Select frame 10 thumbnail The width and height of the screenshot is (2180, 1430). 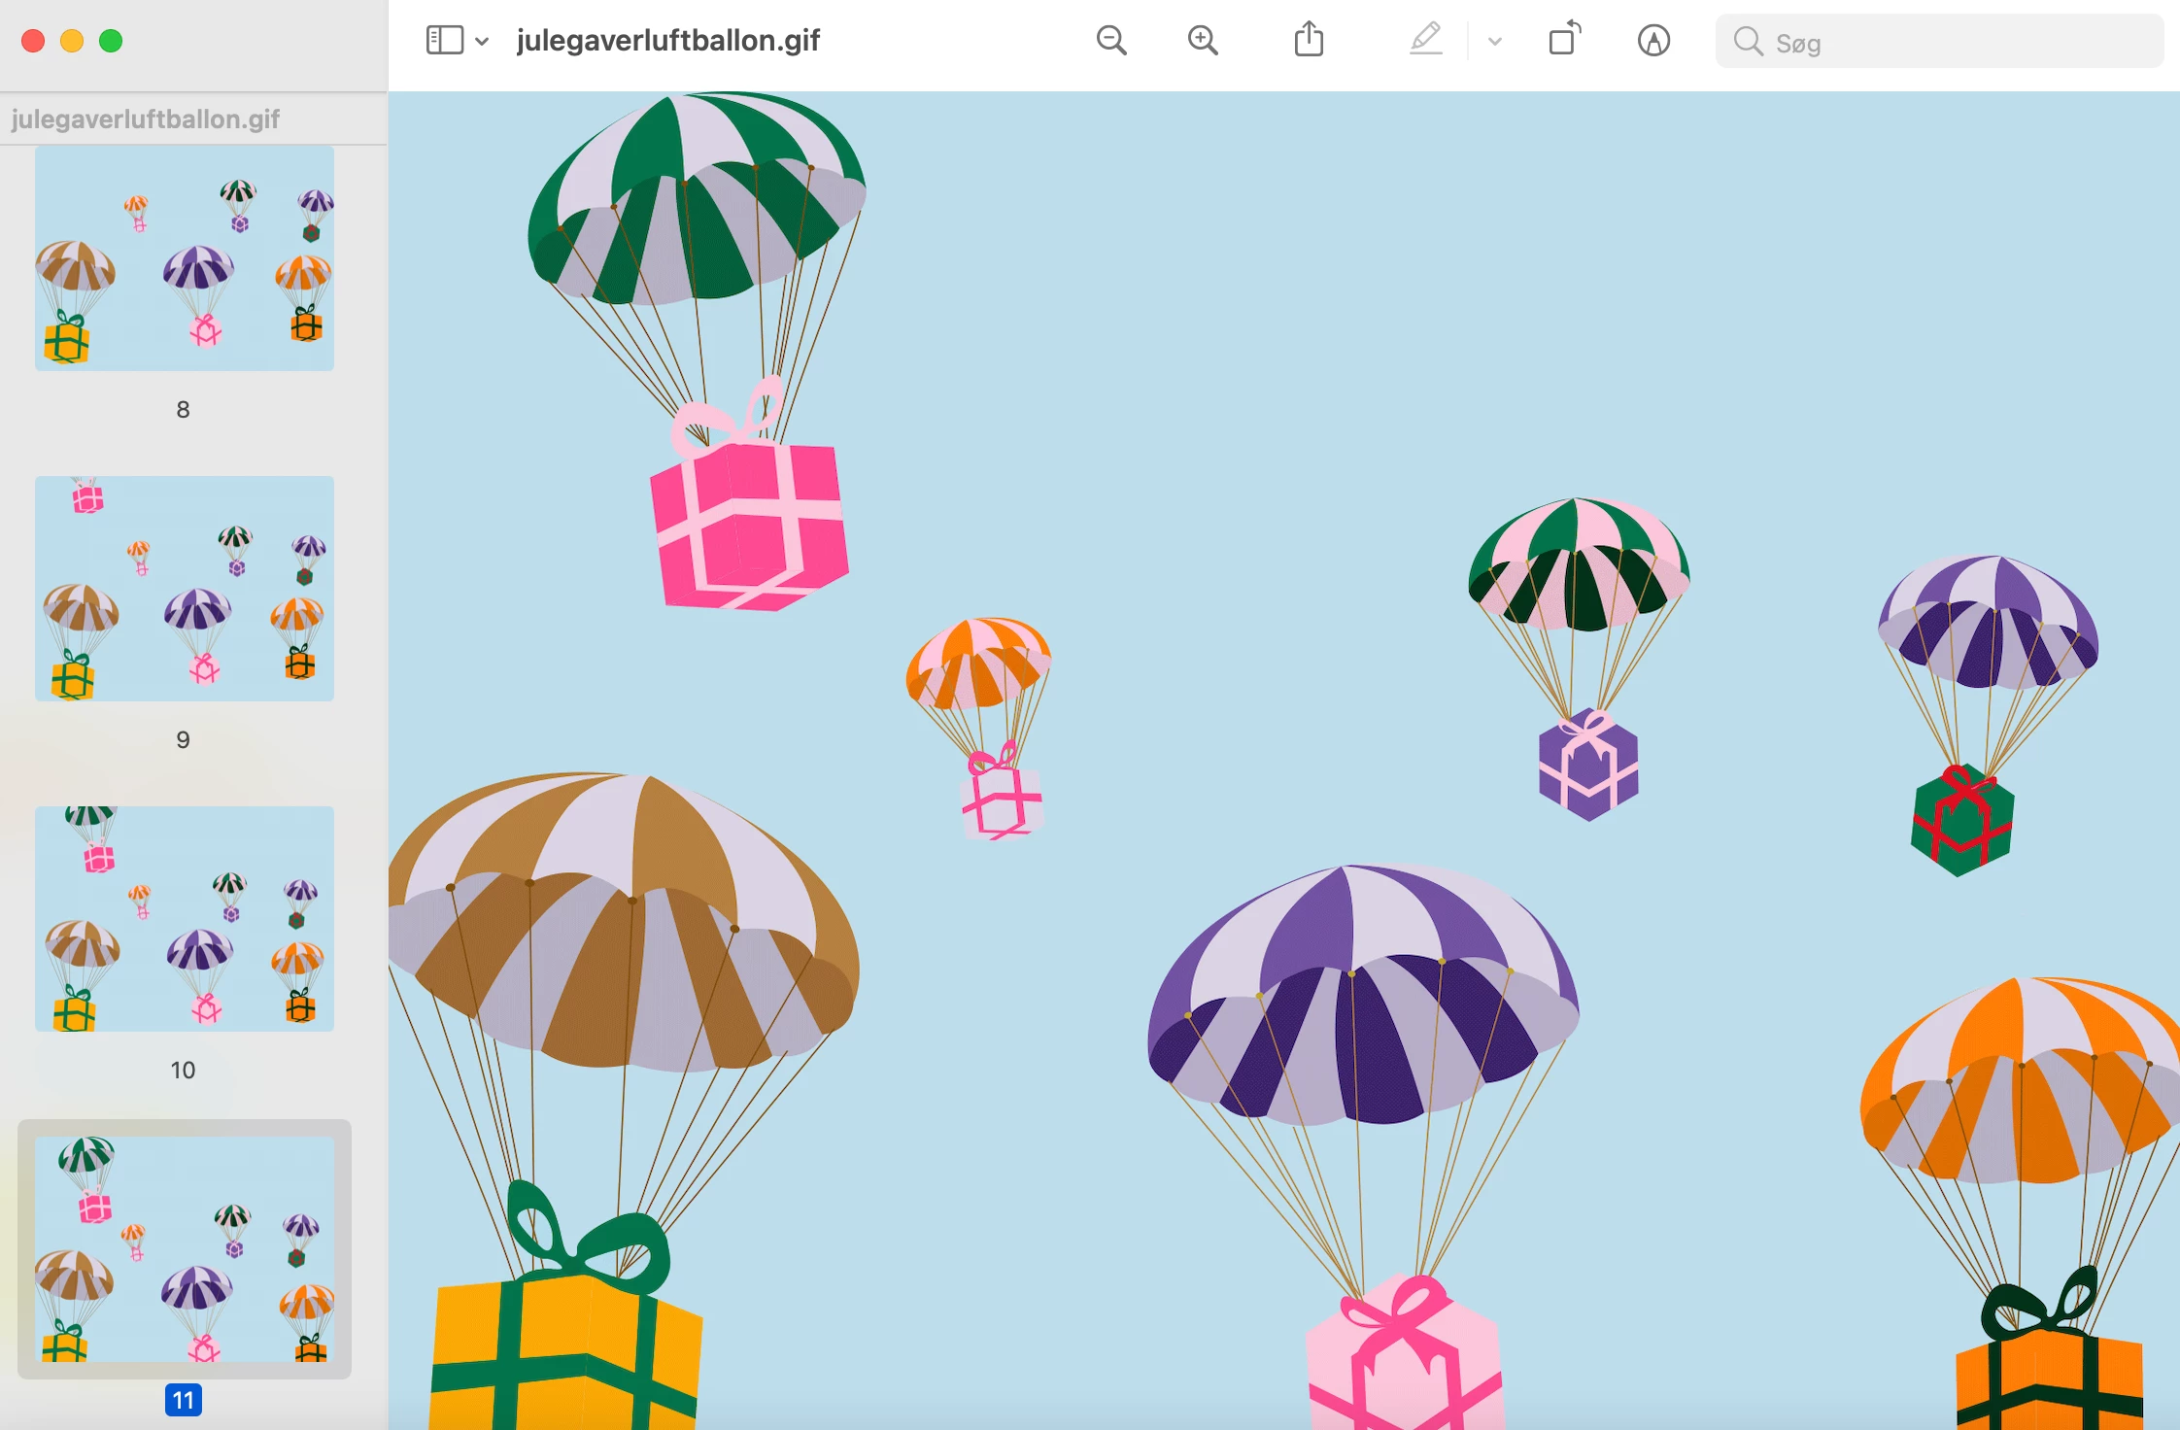185,919
